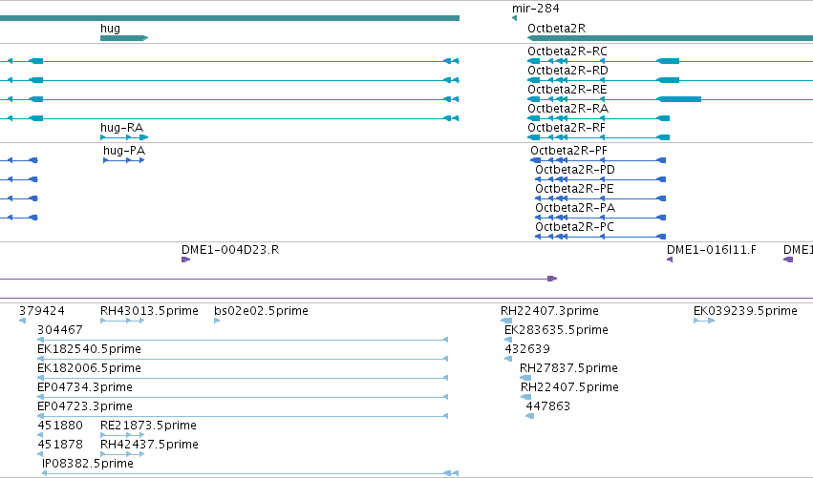Click the 304467 feature label
Viewport: 813px width, 478px height.
(59, 330)
